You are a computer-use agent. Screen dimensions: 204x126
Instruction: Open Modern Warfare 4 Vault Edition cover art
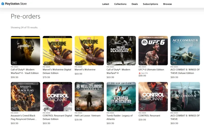(25, 51)
